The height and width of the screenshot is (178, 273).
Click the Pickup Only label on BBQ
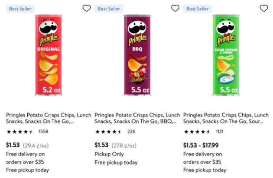click(109, 154)
